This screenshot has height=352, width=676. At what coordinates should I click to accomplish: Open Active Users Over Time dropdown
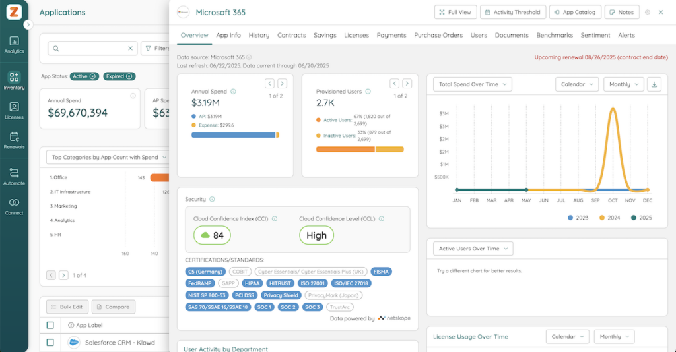(x=473, y=249)
